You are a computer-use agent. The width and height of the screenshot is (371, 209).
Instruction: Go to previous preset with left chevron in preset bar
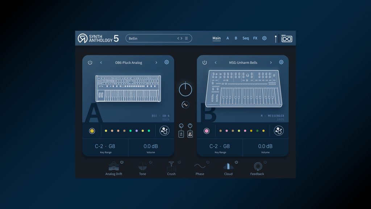pos(178,38)
